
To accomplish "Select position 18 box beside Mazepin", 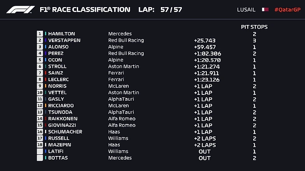I will click(40, 145).
